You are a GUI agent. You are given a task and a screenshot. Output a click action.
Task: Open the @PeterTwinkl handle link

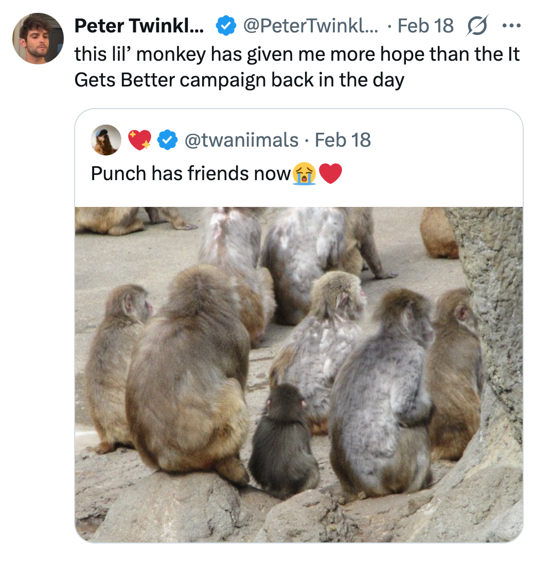(x=310, y=25)
